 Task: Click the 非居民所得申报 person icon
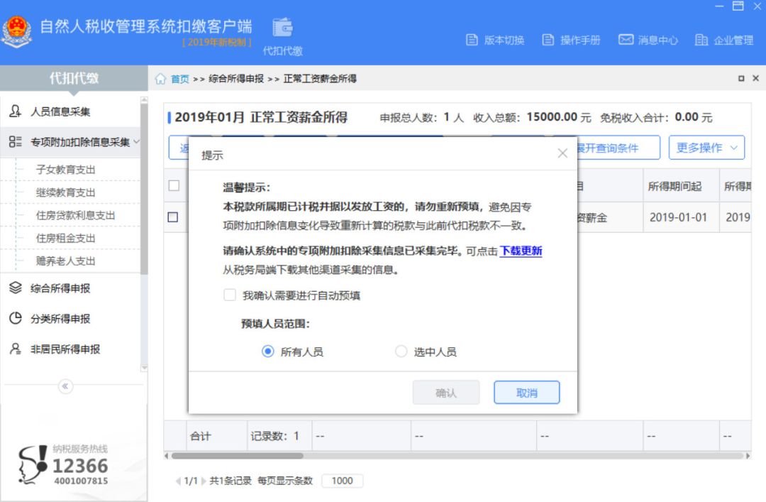pos(15,349)
